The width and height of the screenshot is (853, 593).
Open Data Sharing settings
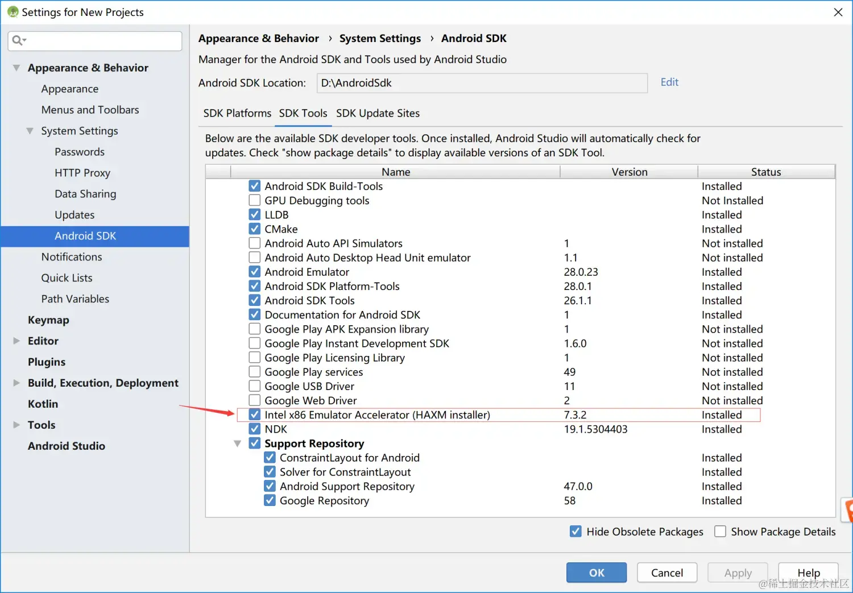(85, 194)
